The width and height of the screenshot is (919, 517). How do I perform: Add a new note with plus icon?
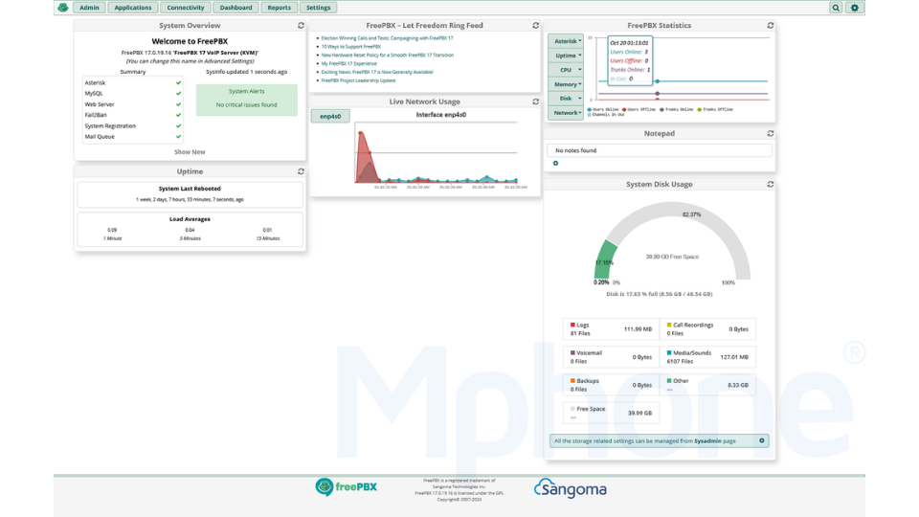click(x=555, y=163)
